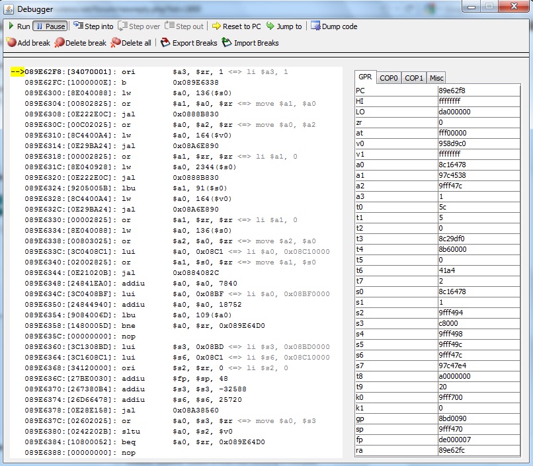Image resolution: width=533 pixels, height=466 pixels.
Task: Click the Jump to button
Action: pyautogui.click(x=284, y=26)
